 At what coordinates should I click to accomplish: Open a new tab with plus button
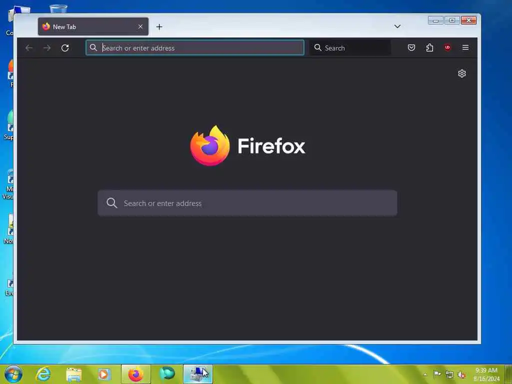159,27
